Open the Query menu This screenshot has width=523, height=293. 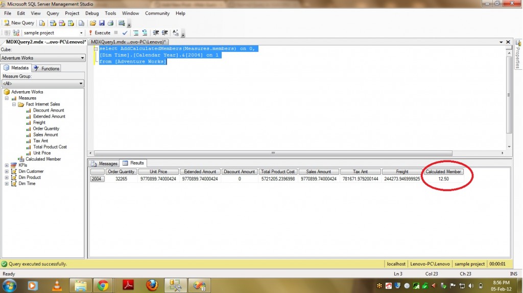click(x=52, y=13)
